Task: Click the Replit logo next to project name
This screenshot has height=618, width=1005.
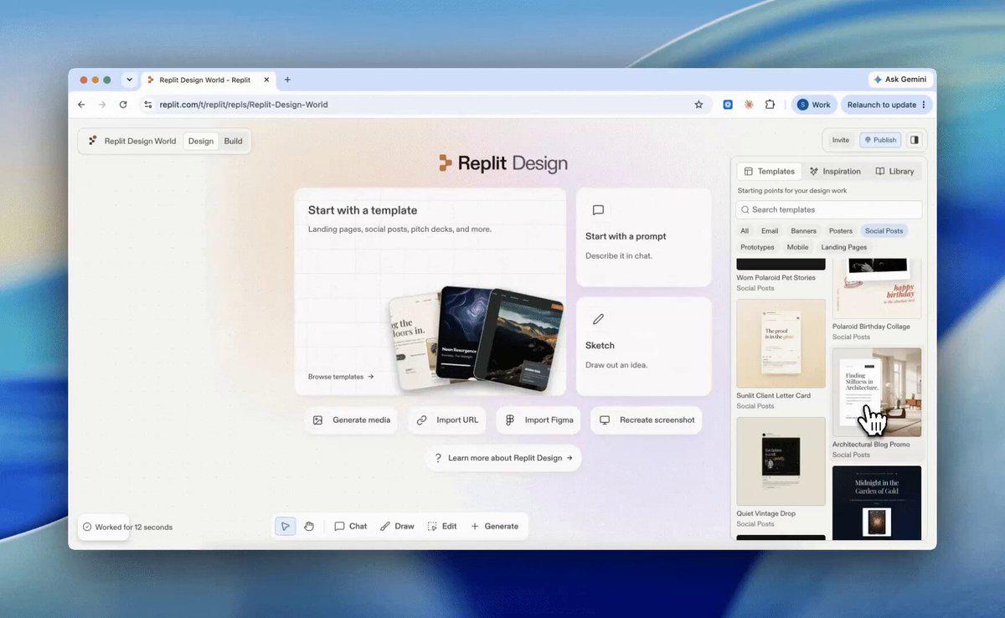Action: (x=93, y=141)
